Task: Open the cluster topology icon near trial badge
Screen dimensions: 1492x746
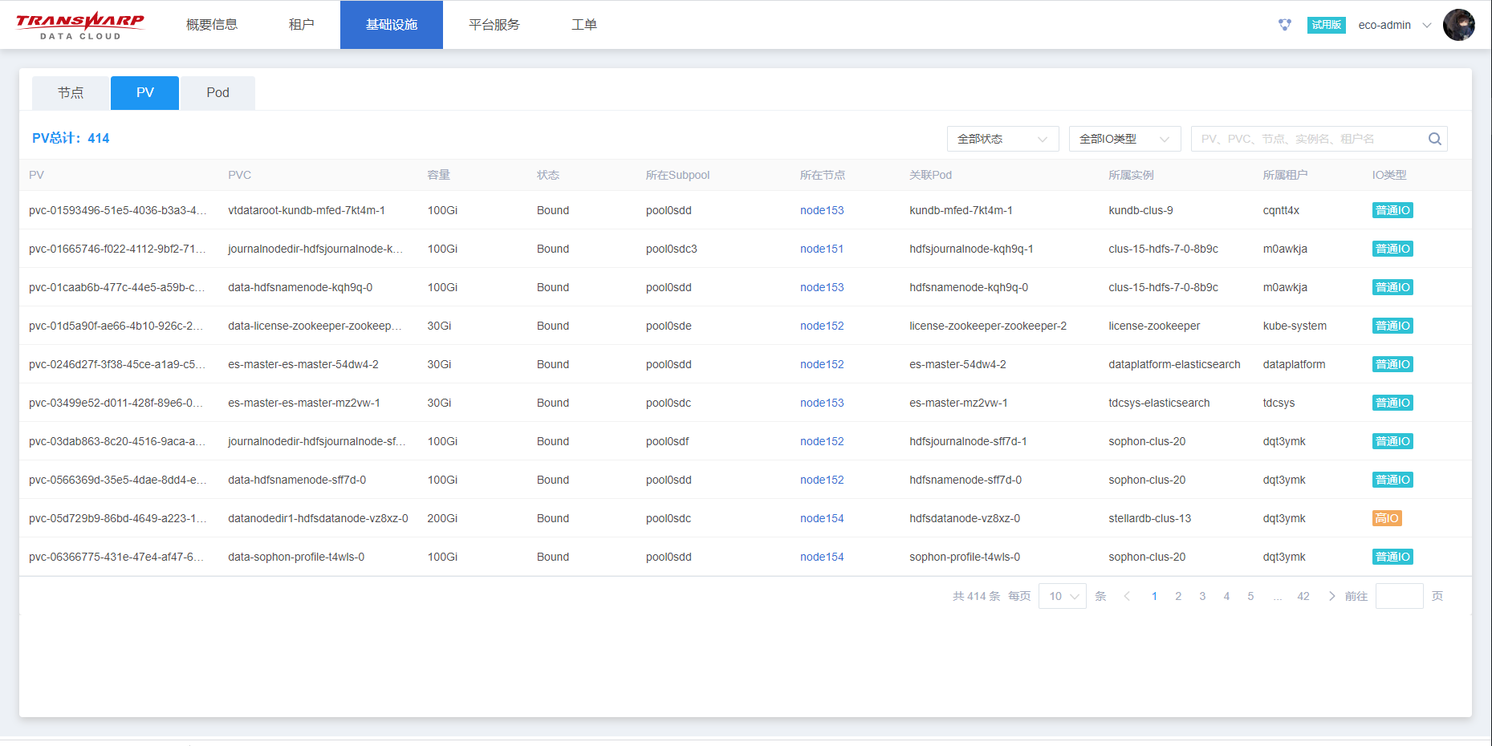Action: click(1285, 25)
